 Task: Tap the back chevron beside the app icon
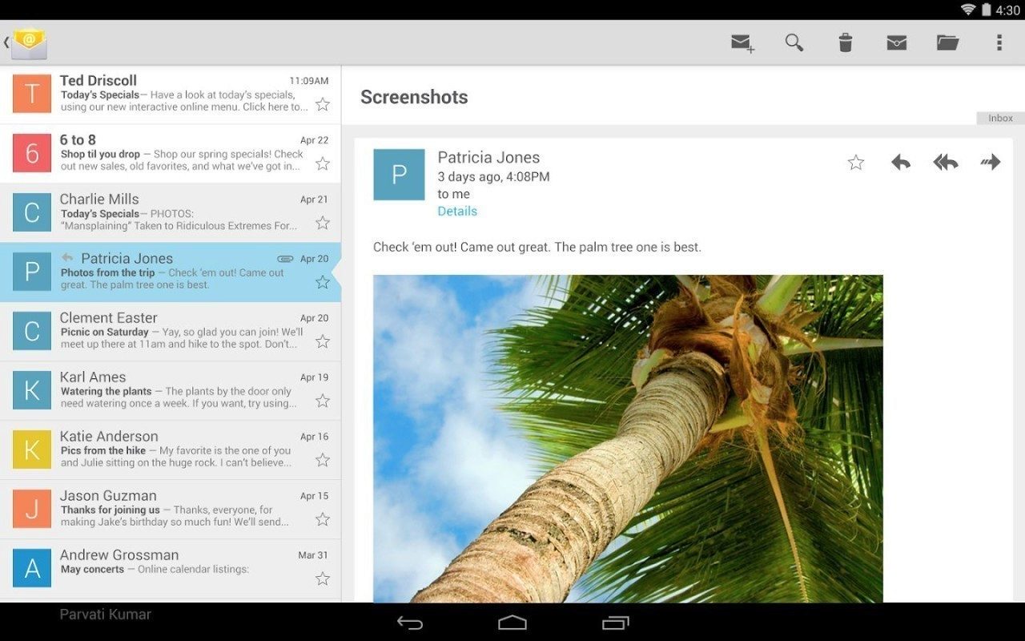(x=6, y=43)
